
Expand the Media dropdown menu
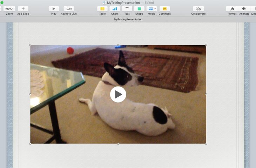(x=151, y=9)
